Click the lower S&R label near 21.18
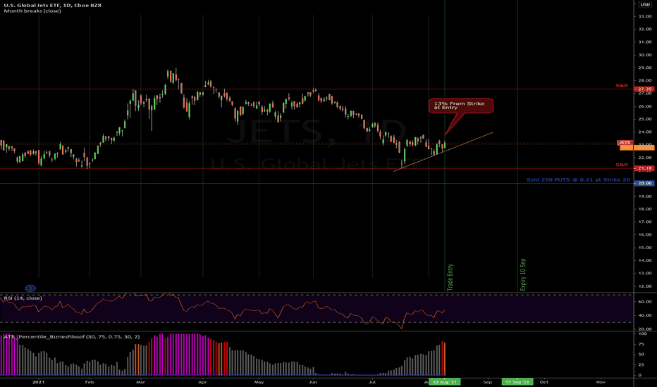The width and height of the screenshot is (657, 387). tap(621, 165)
